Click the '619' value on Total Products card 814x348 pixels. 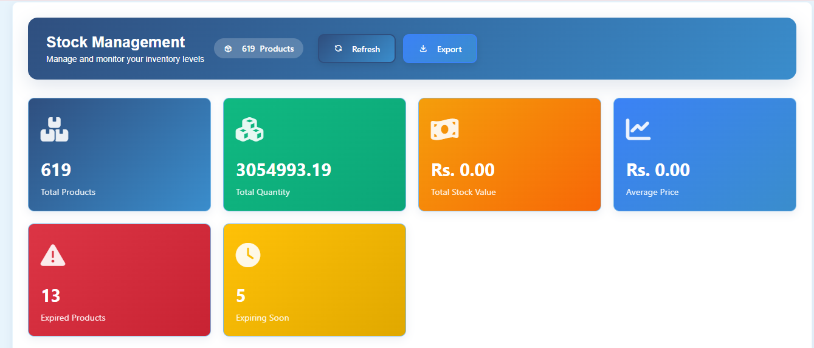coord(56,170)
